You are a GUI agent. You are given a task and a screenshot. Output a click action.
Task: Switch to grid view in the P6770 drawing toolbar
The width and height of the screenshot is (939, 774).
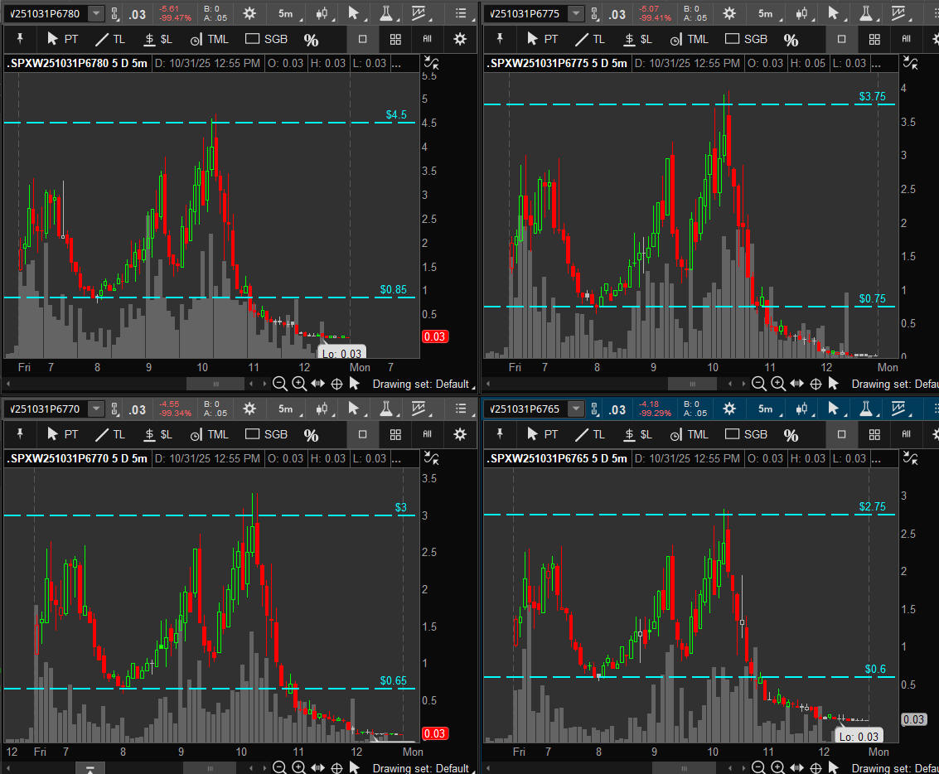(x=395, y=434)
